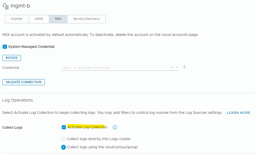This screenshot has height=155, width=257.
Task: Switch to the vSAN tab
Action: [x=39, y=19]
